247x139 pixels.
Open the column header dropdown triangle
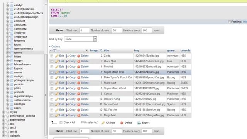click(x=86, y=51)
